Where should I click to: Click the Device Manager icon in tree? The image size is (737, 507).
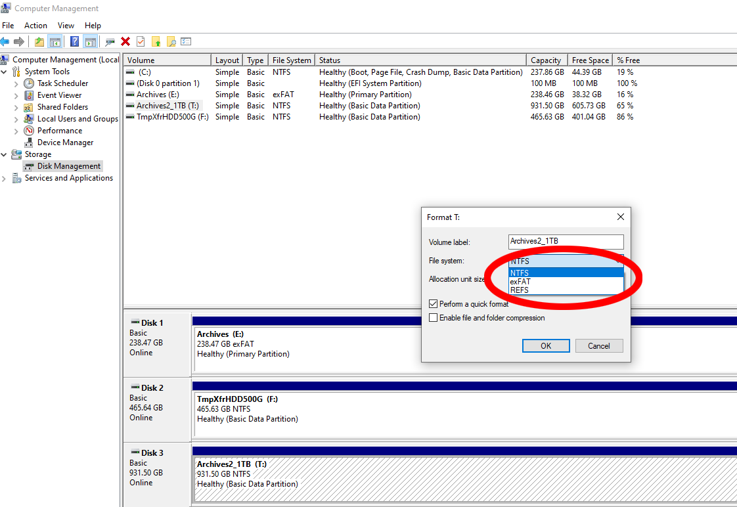pyautogui.click(x=29, y=143)
